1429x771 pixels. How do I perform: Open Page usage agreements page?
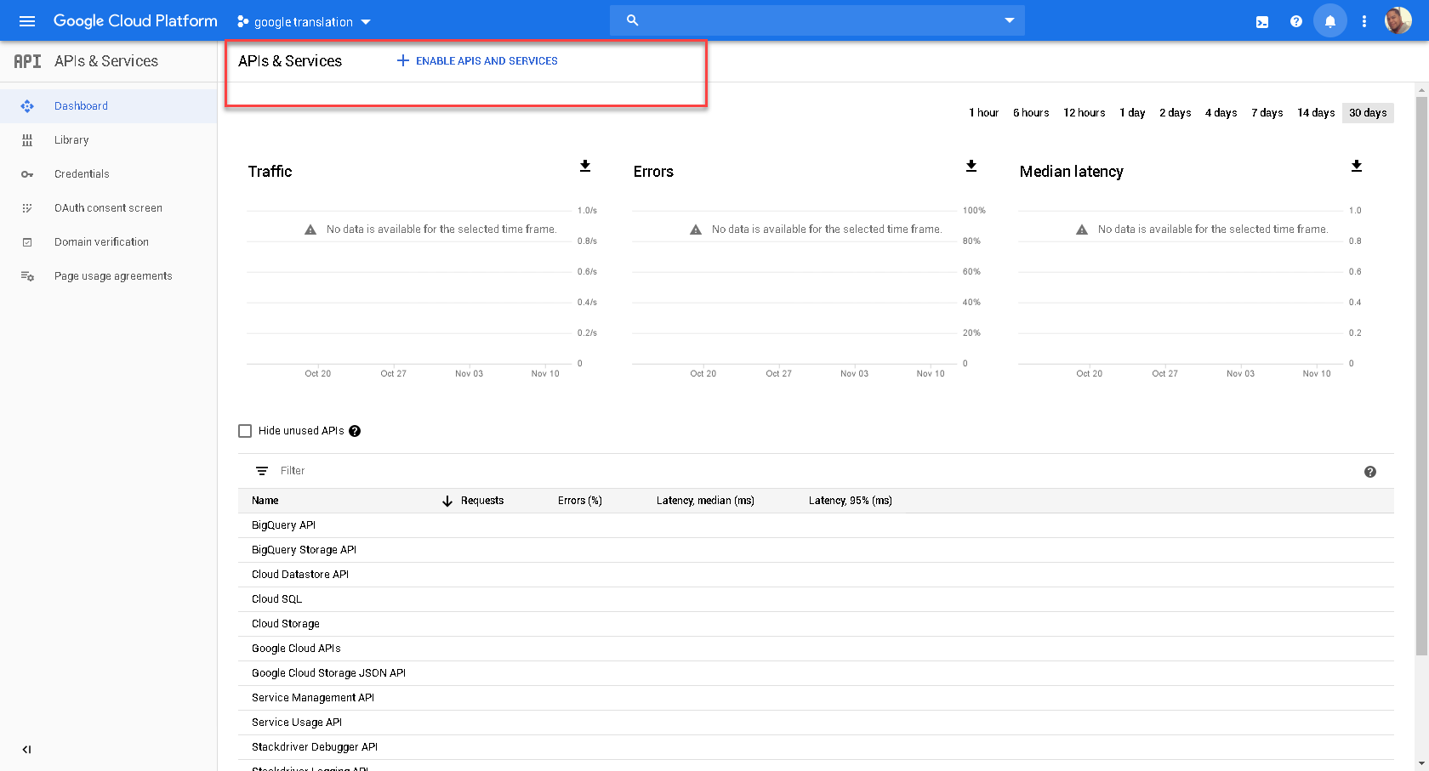tap(108, 276)
